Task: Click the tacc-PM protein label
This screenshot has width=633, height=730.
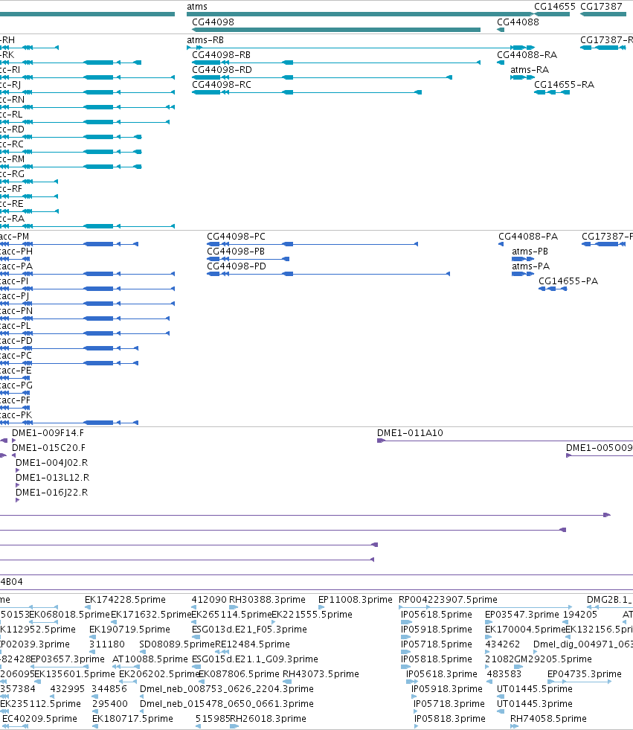Action: click(x=14, y=237)
